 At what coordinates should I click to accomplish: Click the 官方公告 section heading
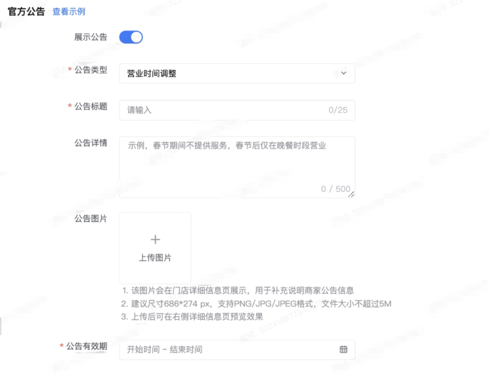pyautogui.click(x=26, y=12)
